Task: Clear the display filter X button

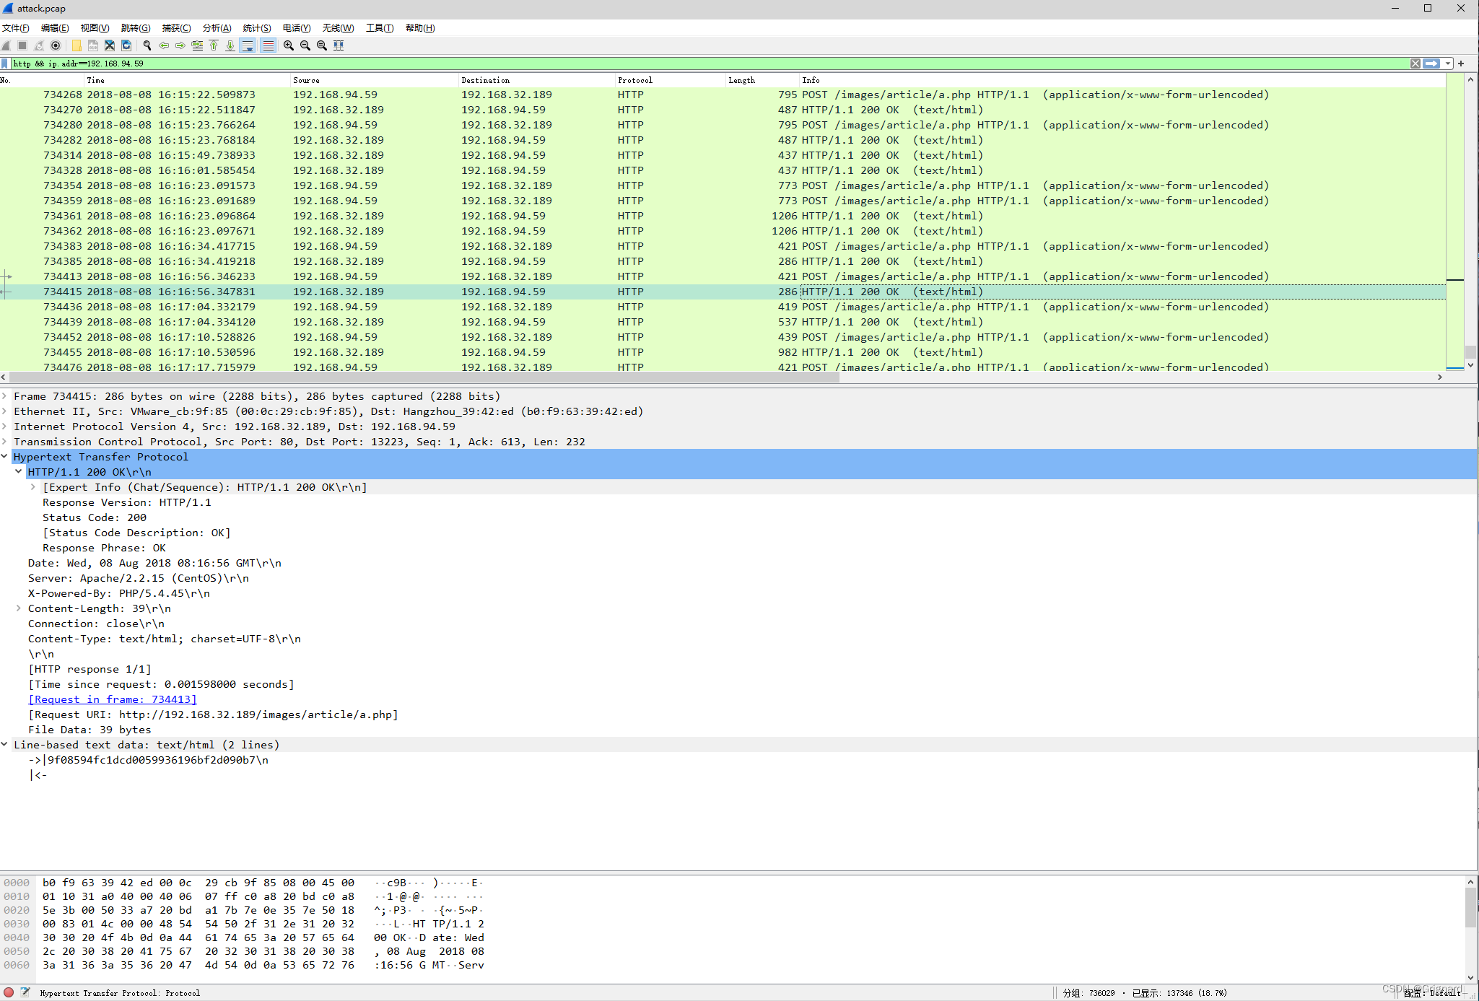Action: [x=1415, y=64]
